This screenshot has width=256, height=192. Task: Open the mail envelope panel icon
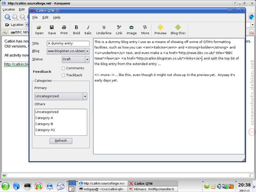[60, 186]
